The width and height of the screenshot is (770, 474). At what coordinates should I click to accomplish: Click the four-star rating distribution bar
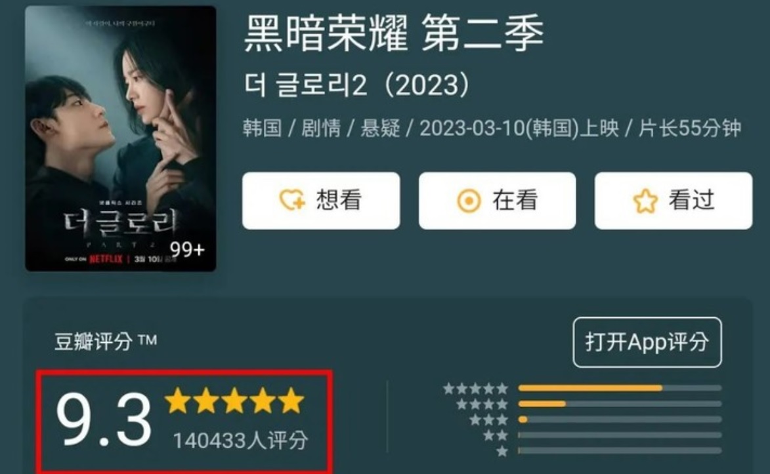620,404
